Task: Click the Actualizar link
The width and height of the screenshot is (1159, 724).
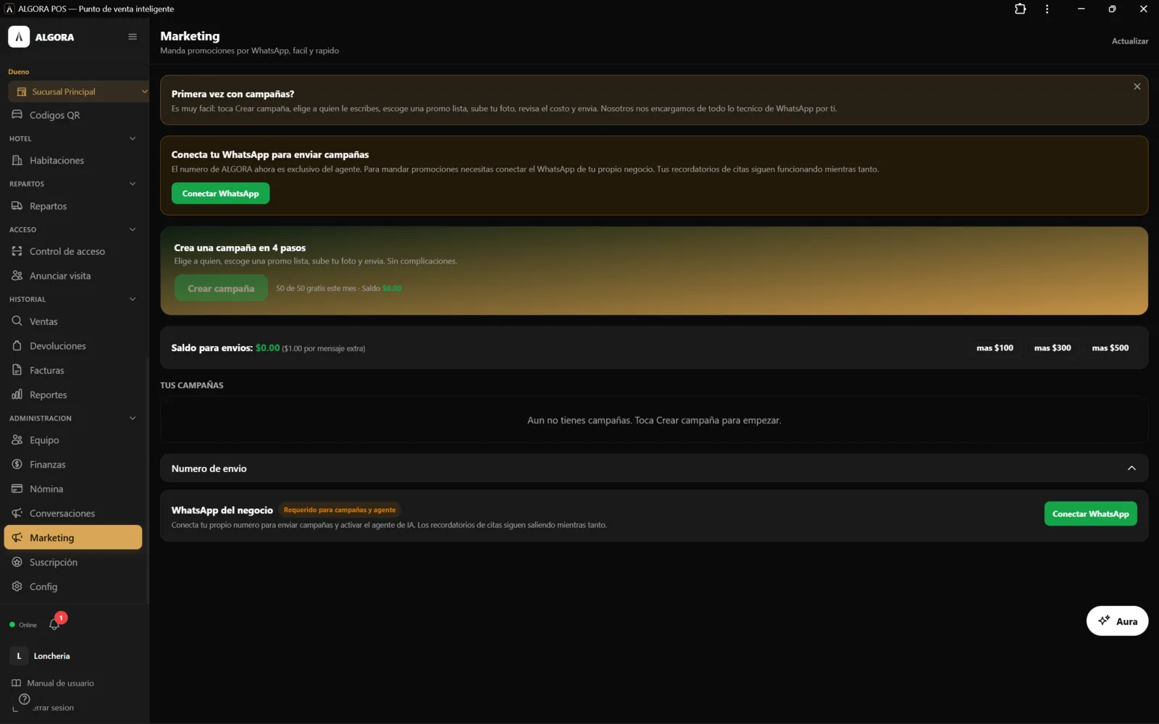Action: tap(1130, 41)
